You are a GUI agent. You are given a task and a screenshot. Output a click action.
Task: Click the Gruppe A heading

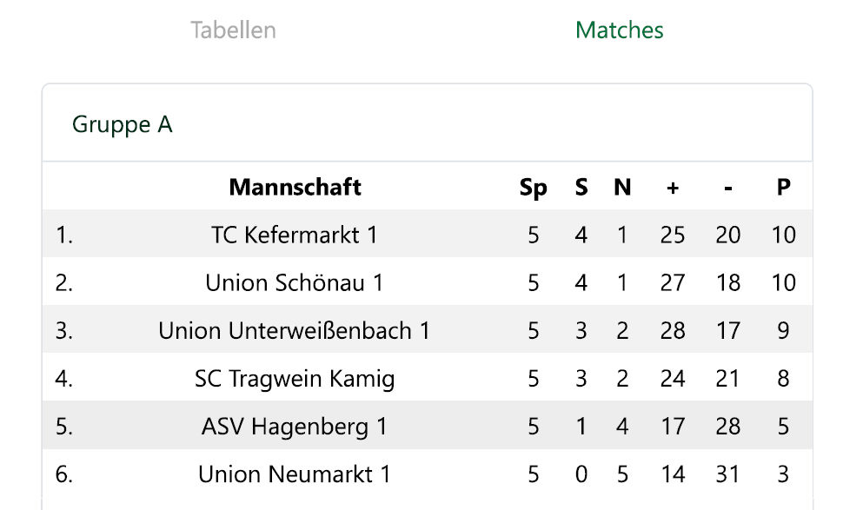coord(123,125)
